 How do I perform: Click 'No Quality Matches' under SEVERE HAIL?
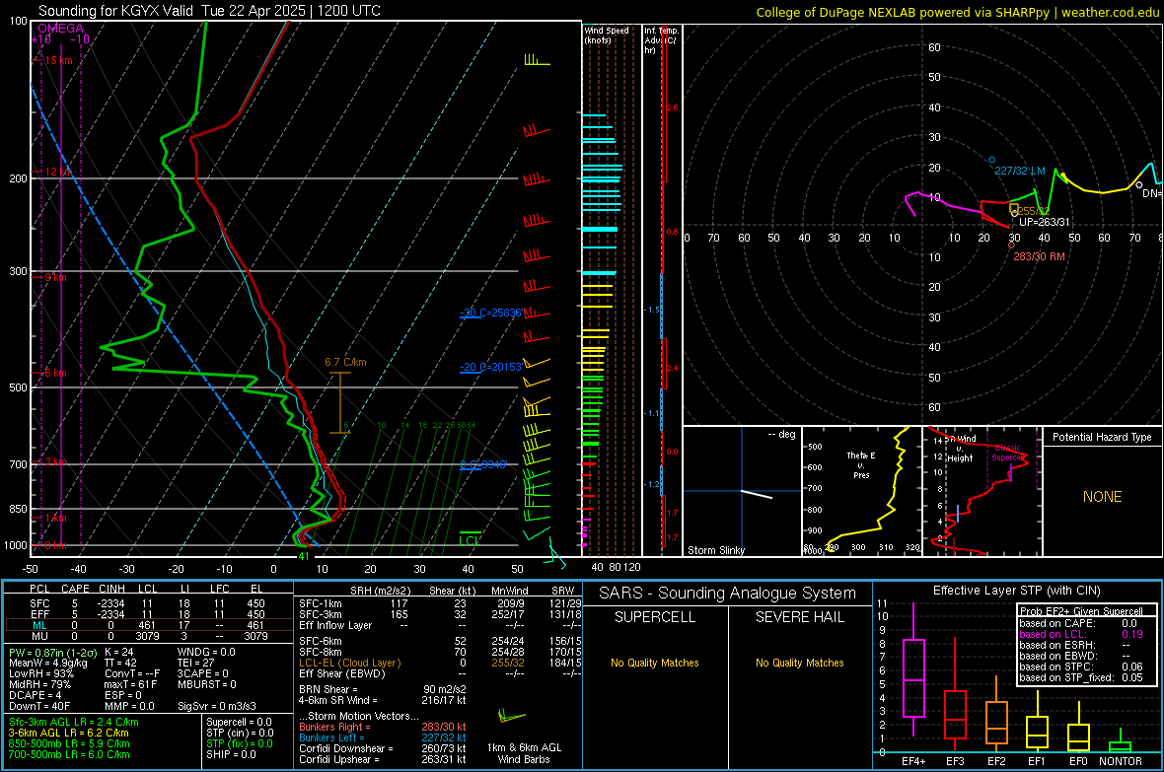pyautogui.click(x=799, y=663)
